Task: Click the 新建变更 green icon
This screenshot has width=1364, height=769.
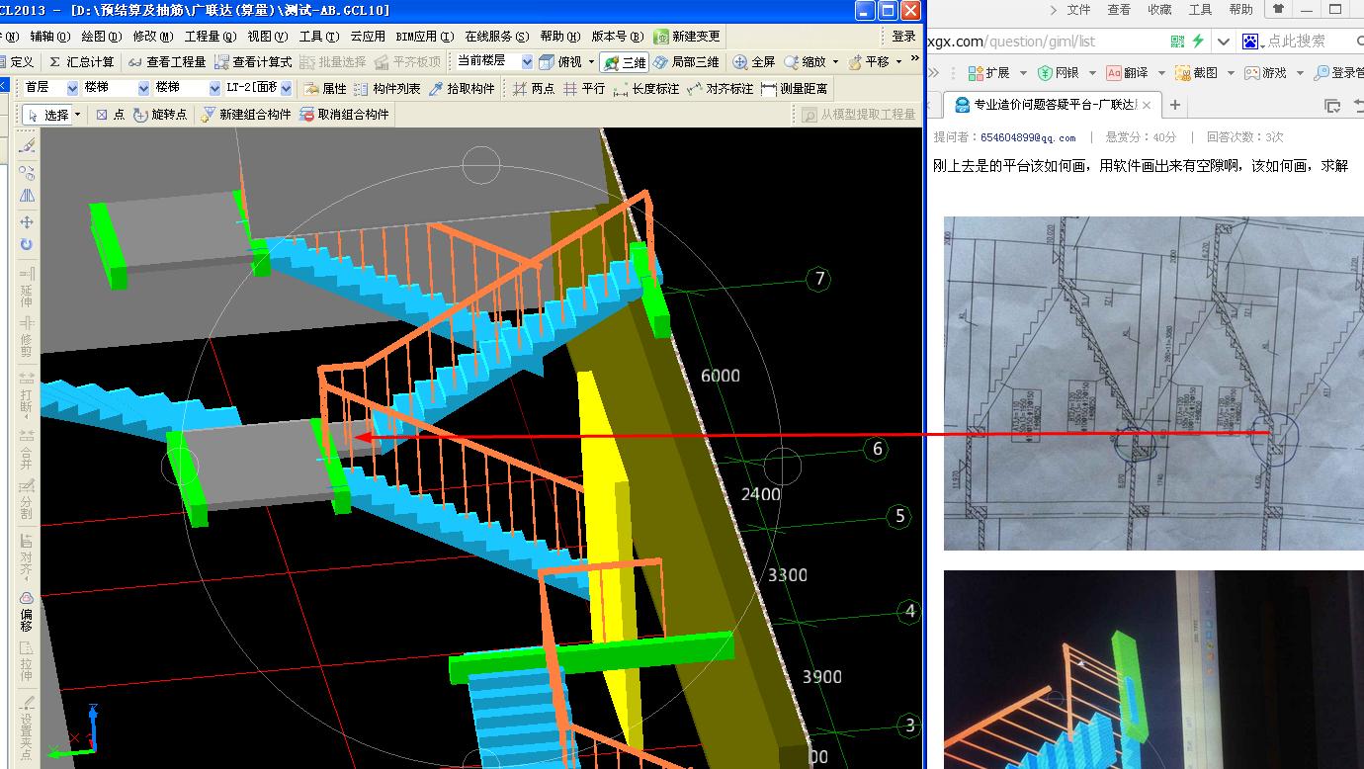Action: 661,36
